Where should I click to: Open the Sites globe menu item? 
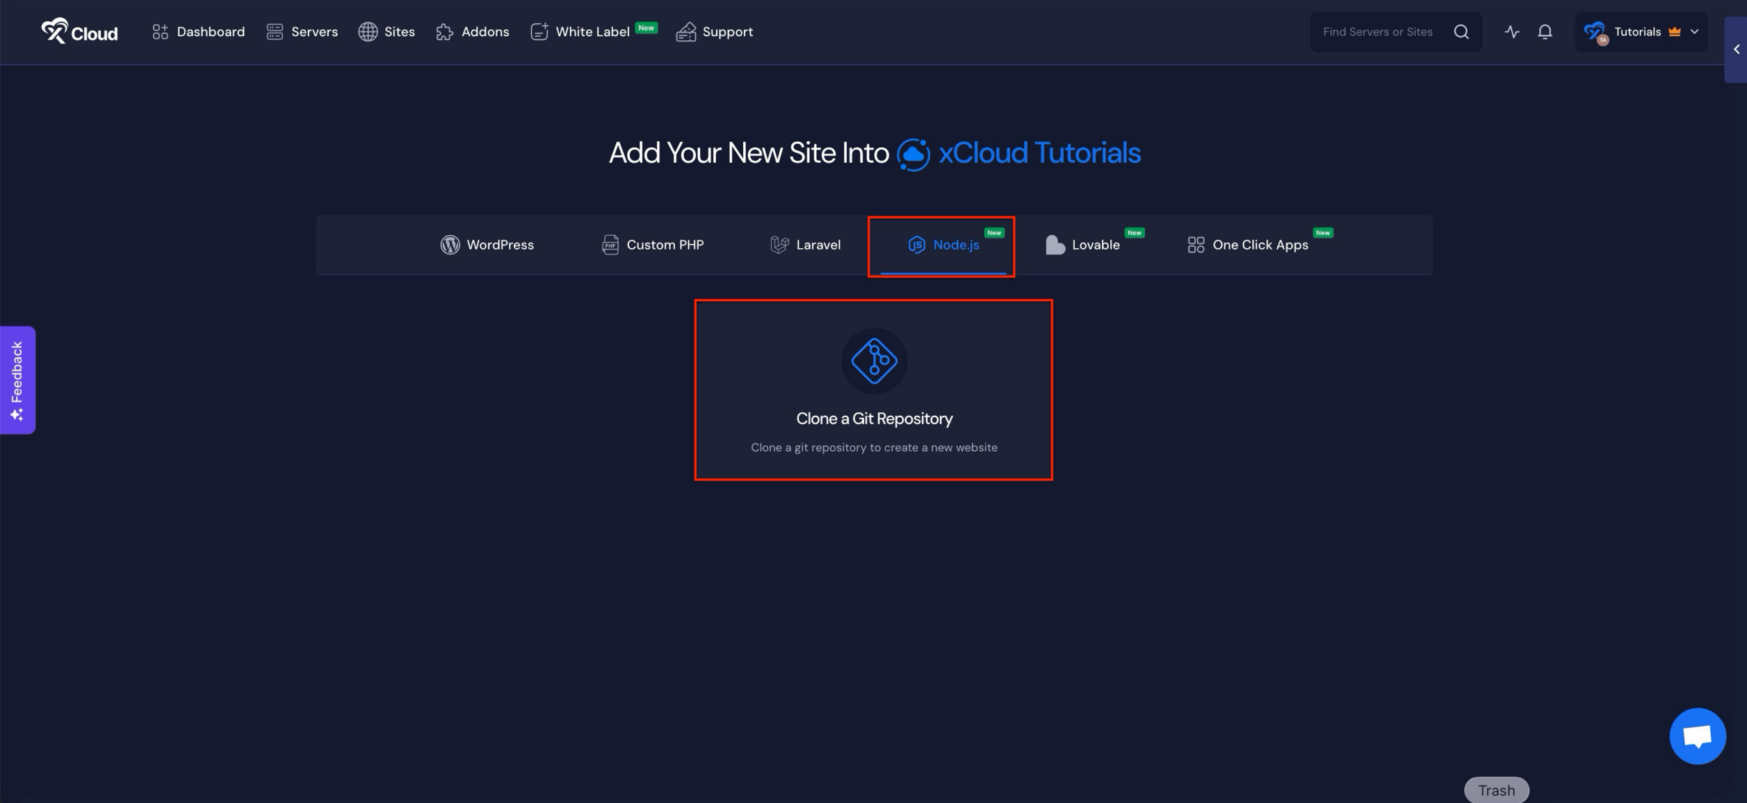pyautogui.click(x=386, y=31)
